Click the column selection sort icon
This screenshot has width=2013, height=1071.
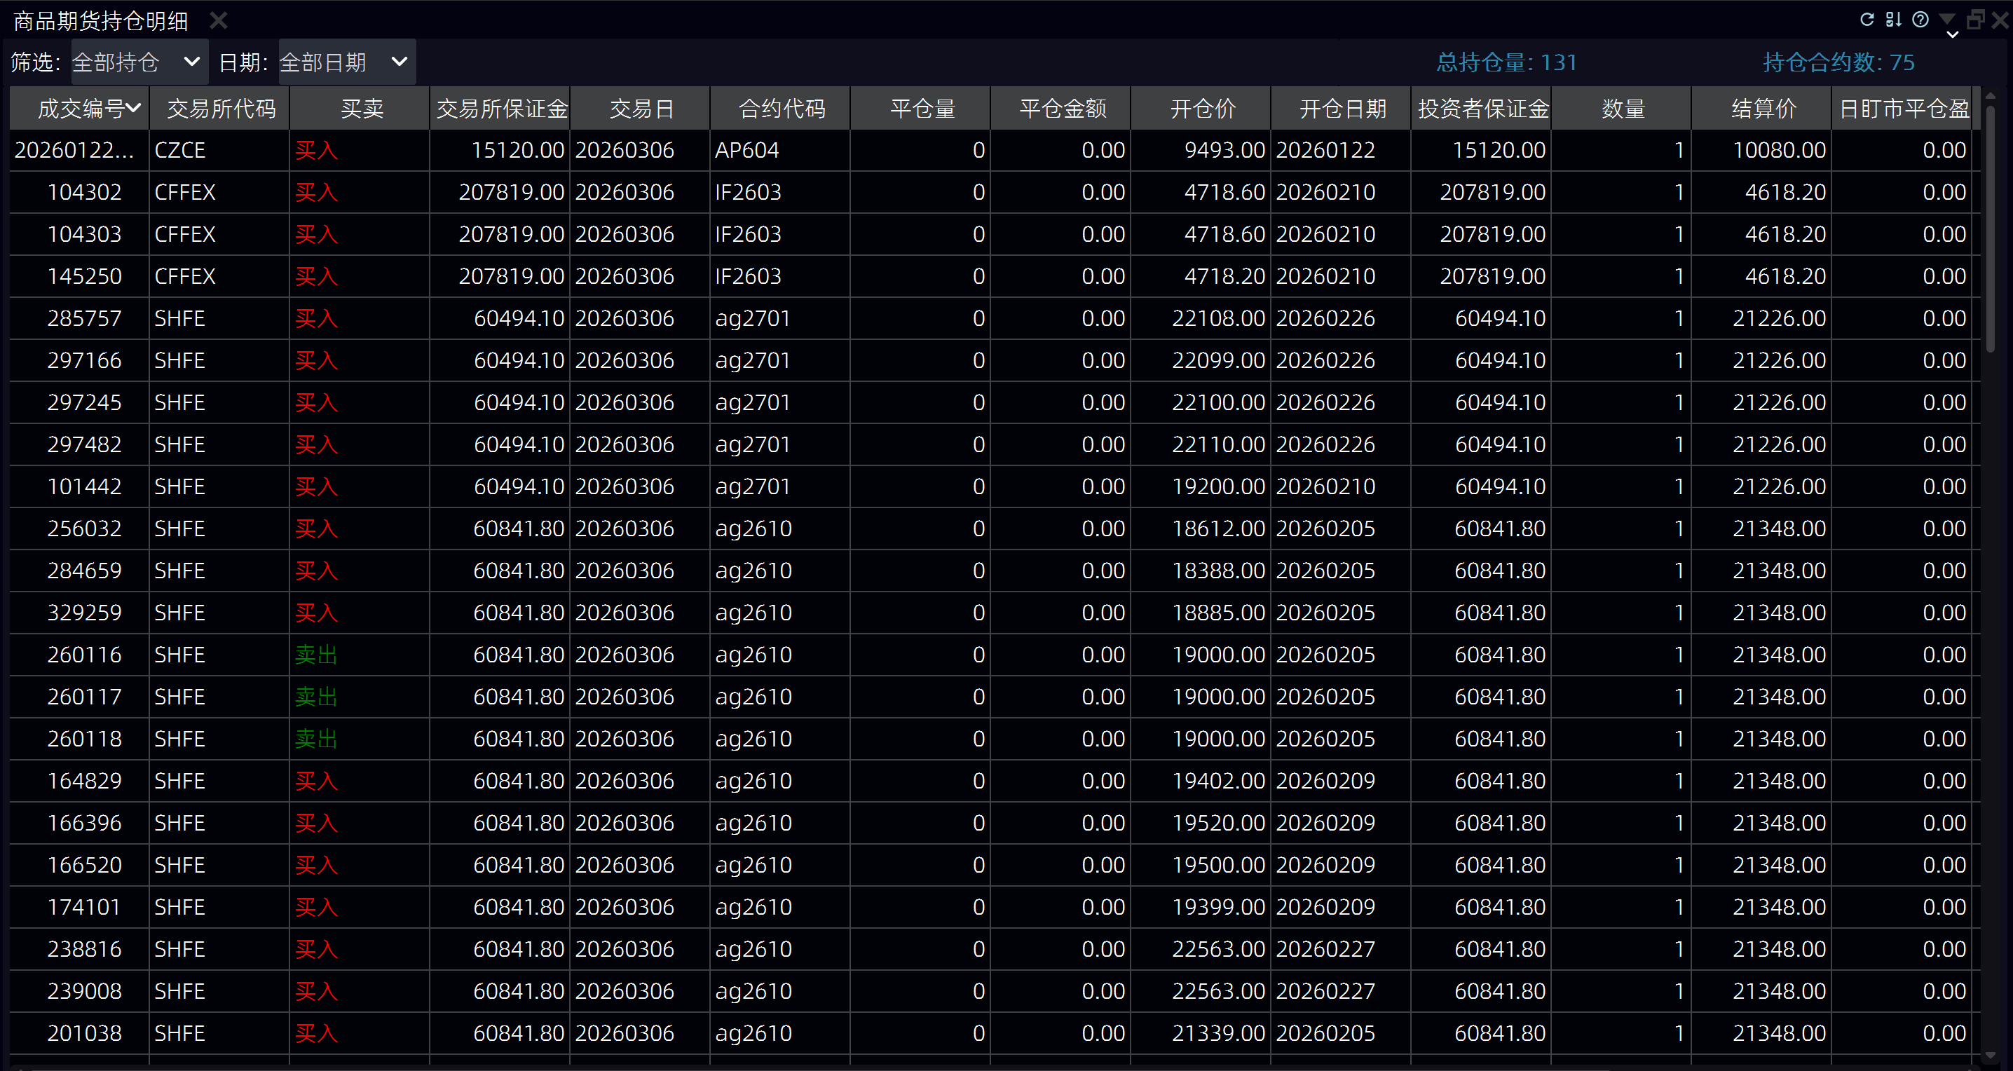[x=1893, y=20]
